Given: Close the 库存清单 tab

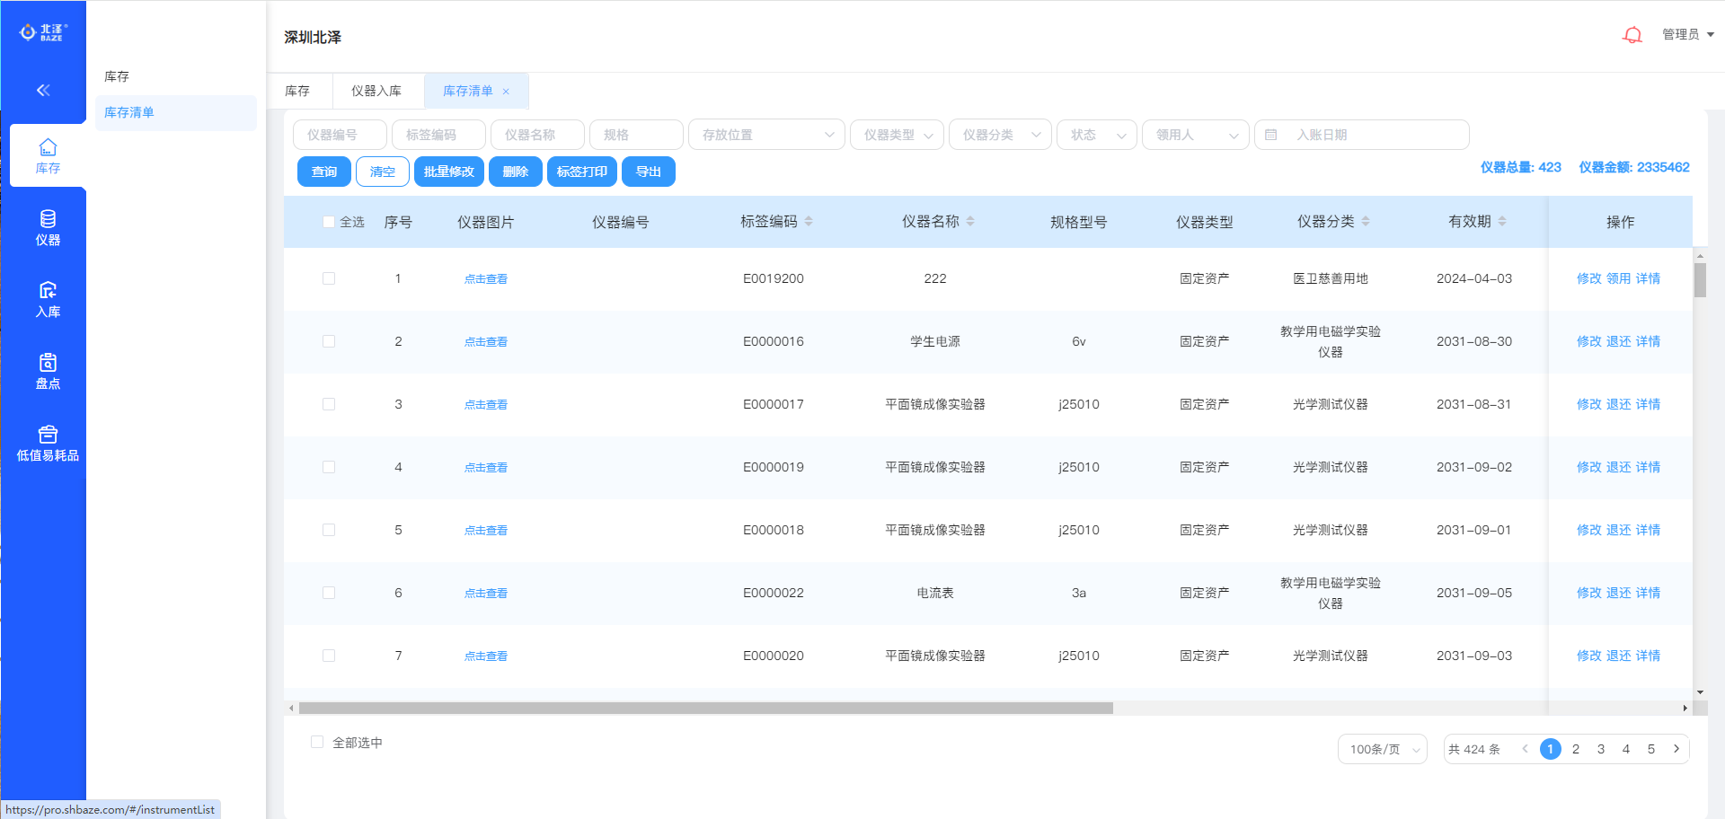Looking at the screenshot, I should tap(506, 92).
